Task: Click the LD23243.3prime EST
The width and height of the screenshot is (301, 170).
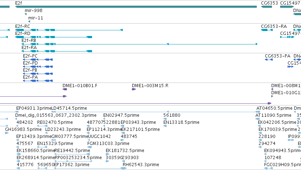Action: tap(46, 133)
